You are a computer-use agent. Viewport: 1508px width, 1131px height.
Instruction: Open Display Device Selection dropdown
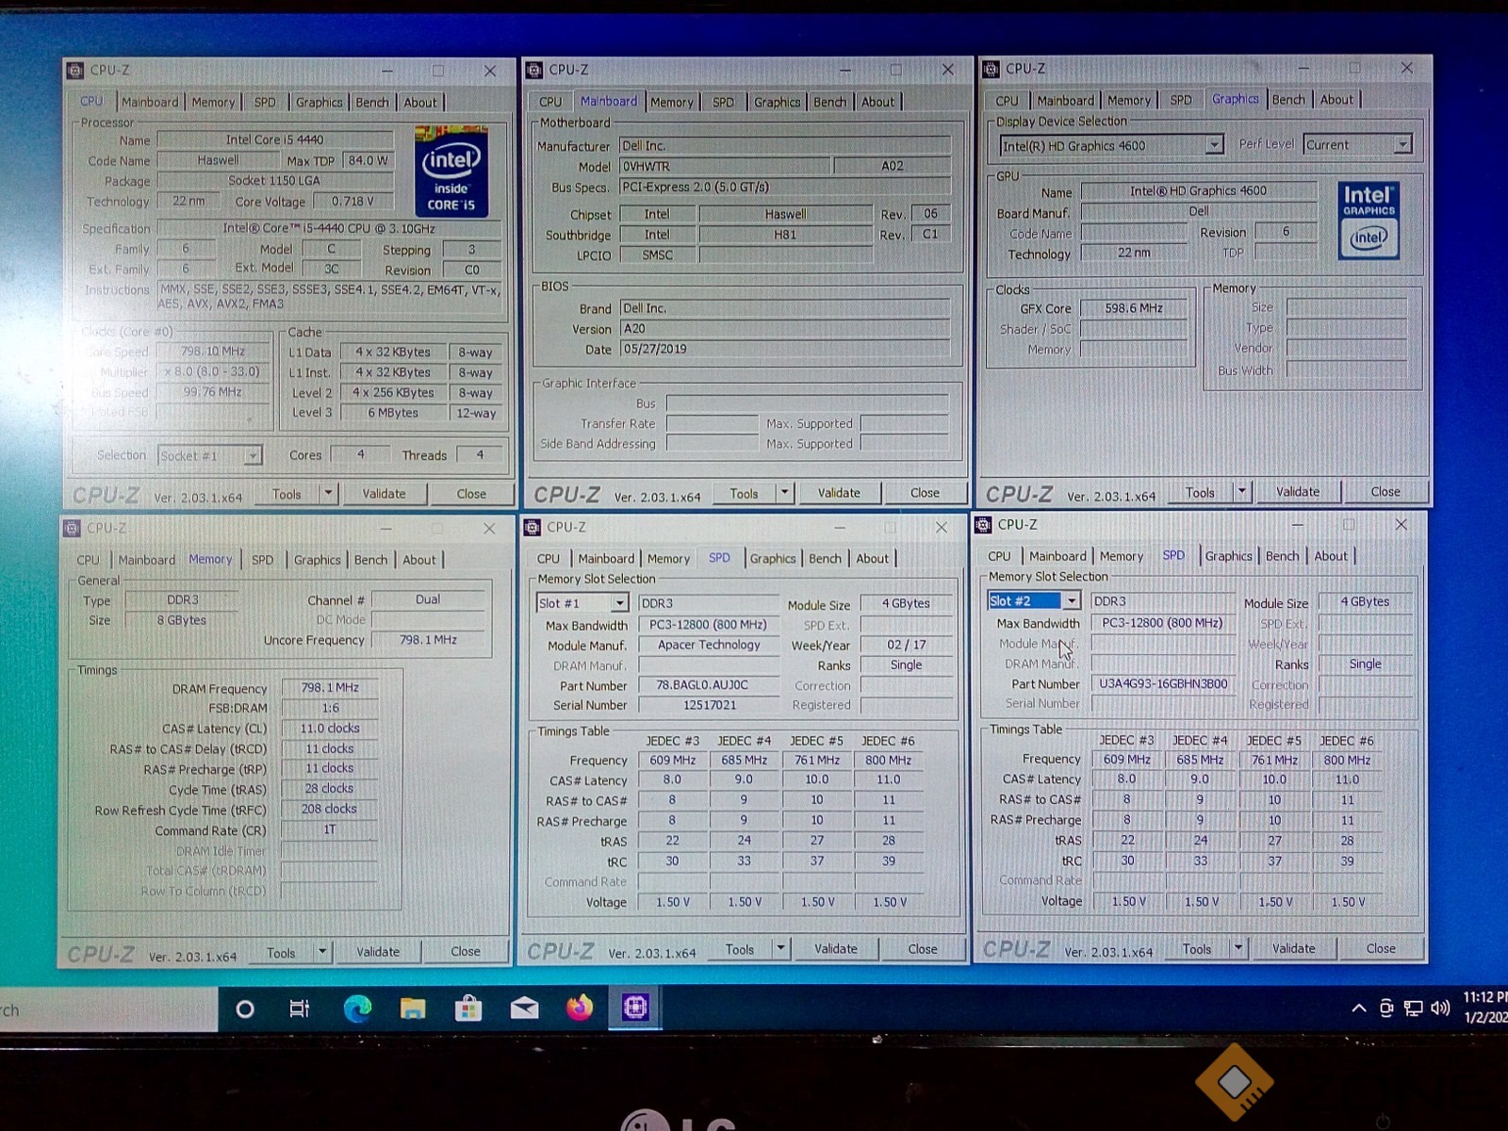tap(1214, 145)
